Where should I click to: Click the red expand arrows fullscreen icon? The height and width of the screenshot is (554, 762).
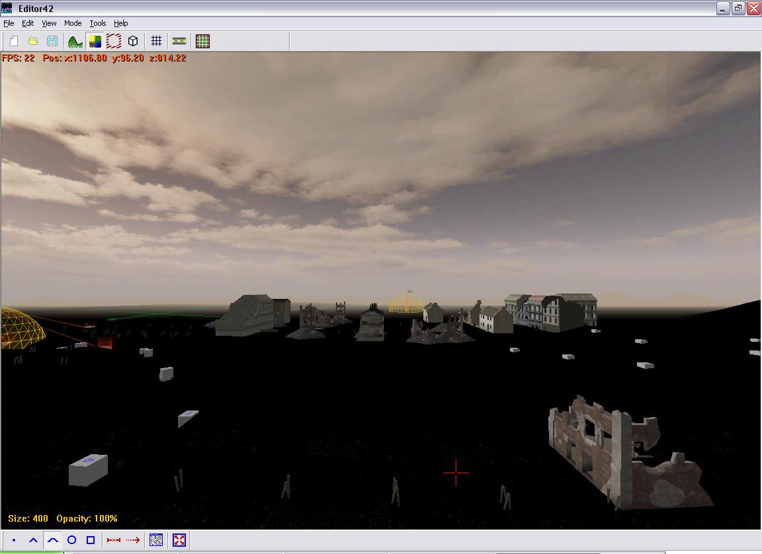[179, 540]
